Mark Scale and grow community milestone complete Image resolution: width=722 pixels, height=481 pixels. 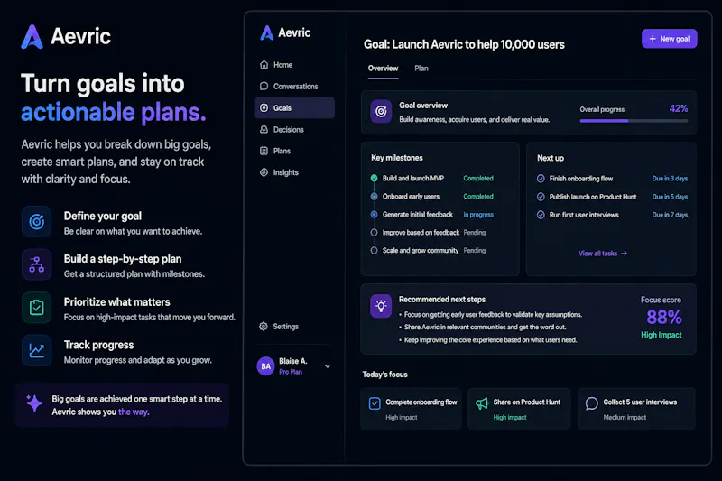tap(374, 250)
